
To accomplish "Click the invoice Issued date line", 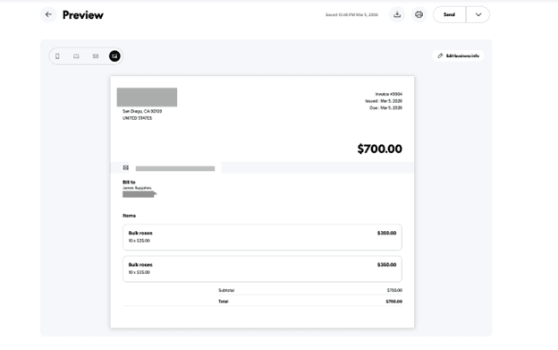I will [384, 101].
